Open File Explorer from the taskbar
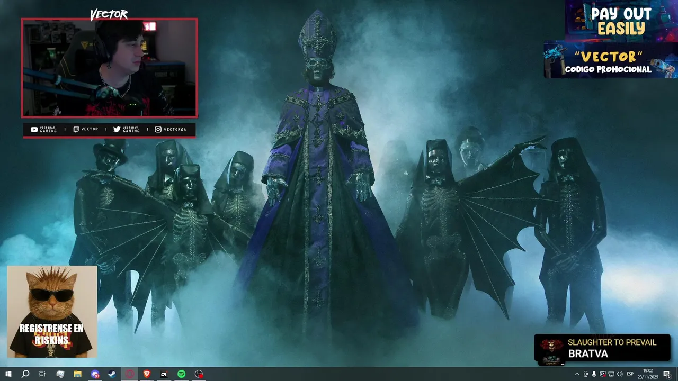This screenshot has height=381, width=678. pos(77,374)
